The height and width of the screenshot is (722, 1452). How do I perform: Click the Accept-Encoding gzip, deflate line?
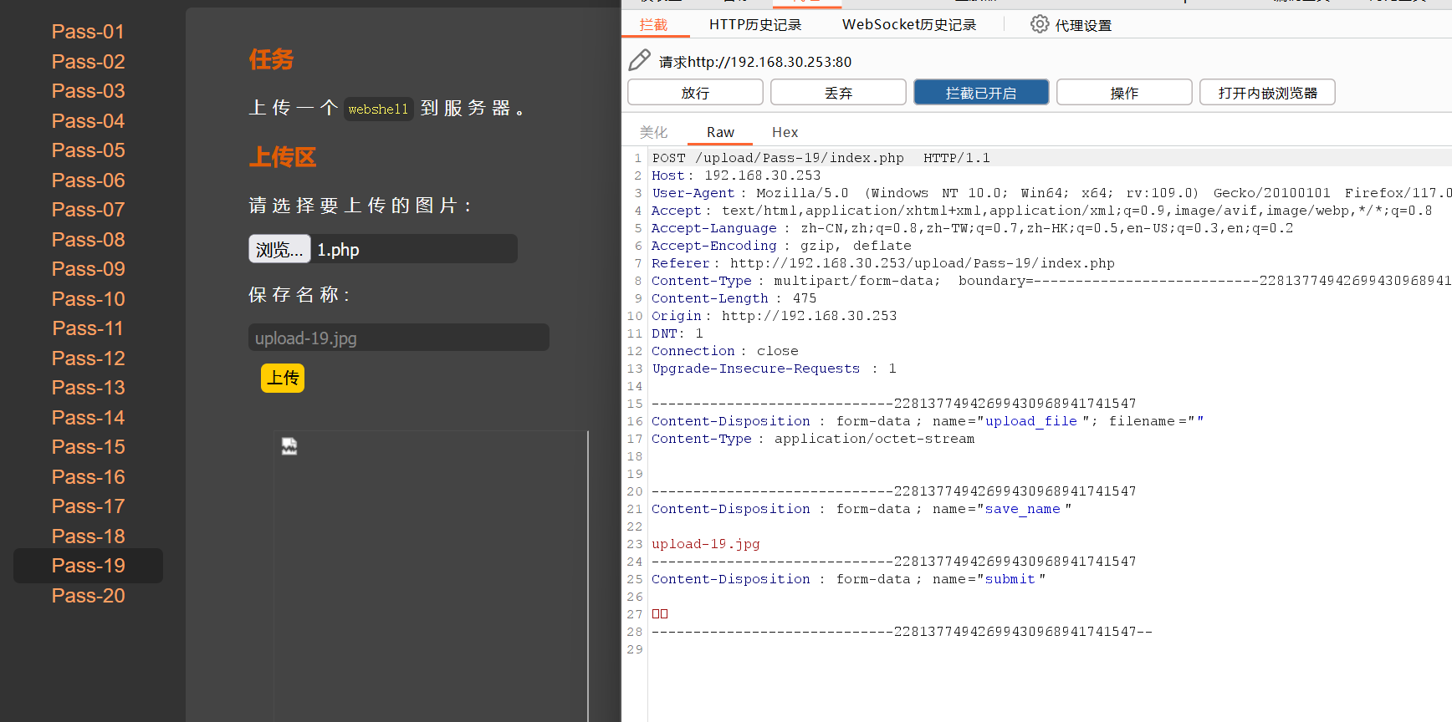click(781, 246)
